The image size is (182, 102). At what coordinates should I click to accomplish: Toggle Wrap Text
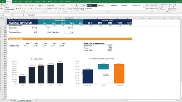pyautogui.click(x=50, y=6)
